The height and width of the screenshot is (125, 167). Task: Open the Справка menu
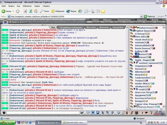coord(46,6)
